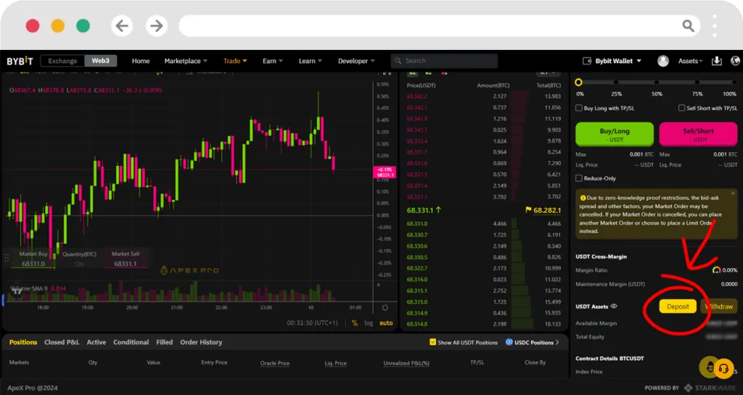Click Market Sell 68331.1
743x395 pixels.
tap(125, 259)
